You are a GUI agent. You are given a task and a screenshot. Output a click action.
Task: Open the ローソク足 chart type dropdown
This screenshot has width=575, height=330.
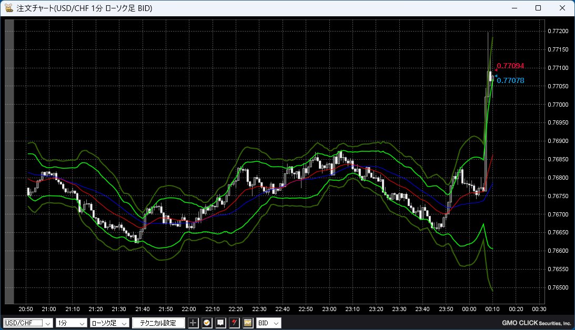coord(109,323)
